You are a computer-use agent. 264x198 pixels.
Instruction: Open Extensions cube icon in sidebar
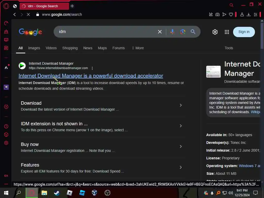[x=6, y=135]
